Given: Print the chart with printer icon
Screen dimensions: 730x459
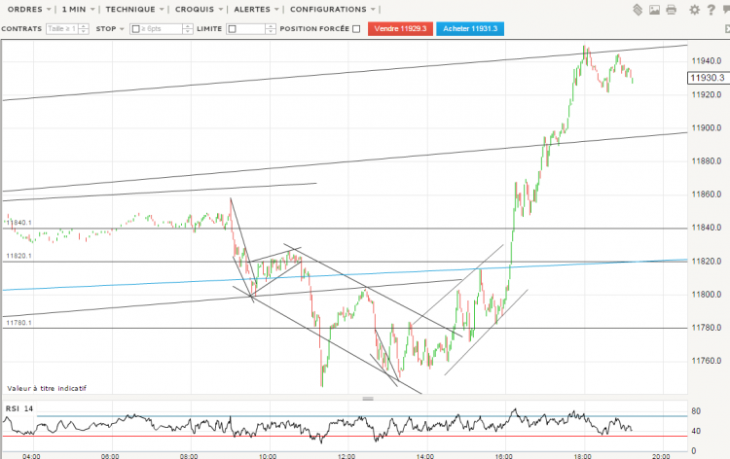Looking at the screenshot, I should (x=671, y=10).
